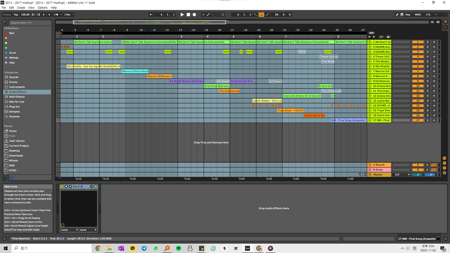Solo track 1 We Don't Ta
Image resolution: width=450 pixels, height=253 pixels.
(x=427, y=42)
